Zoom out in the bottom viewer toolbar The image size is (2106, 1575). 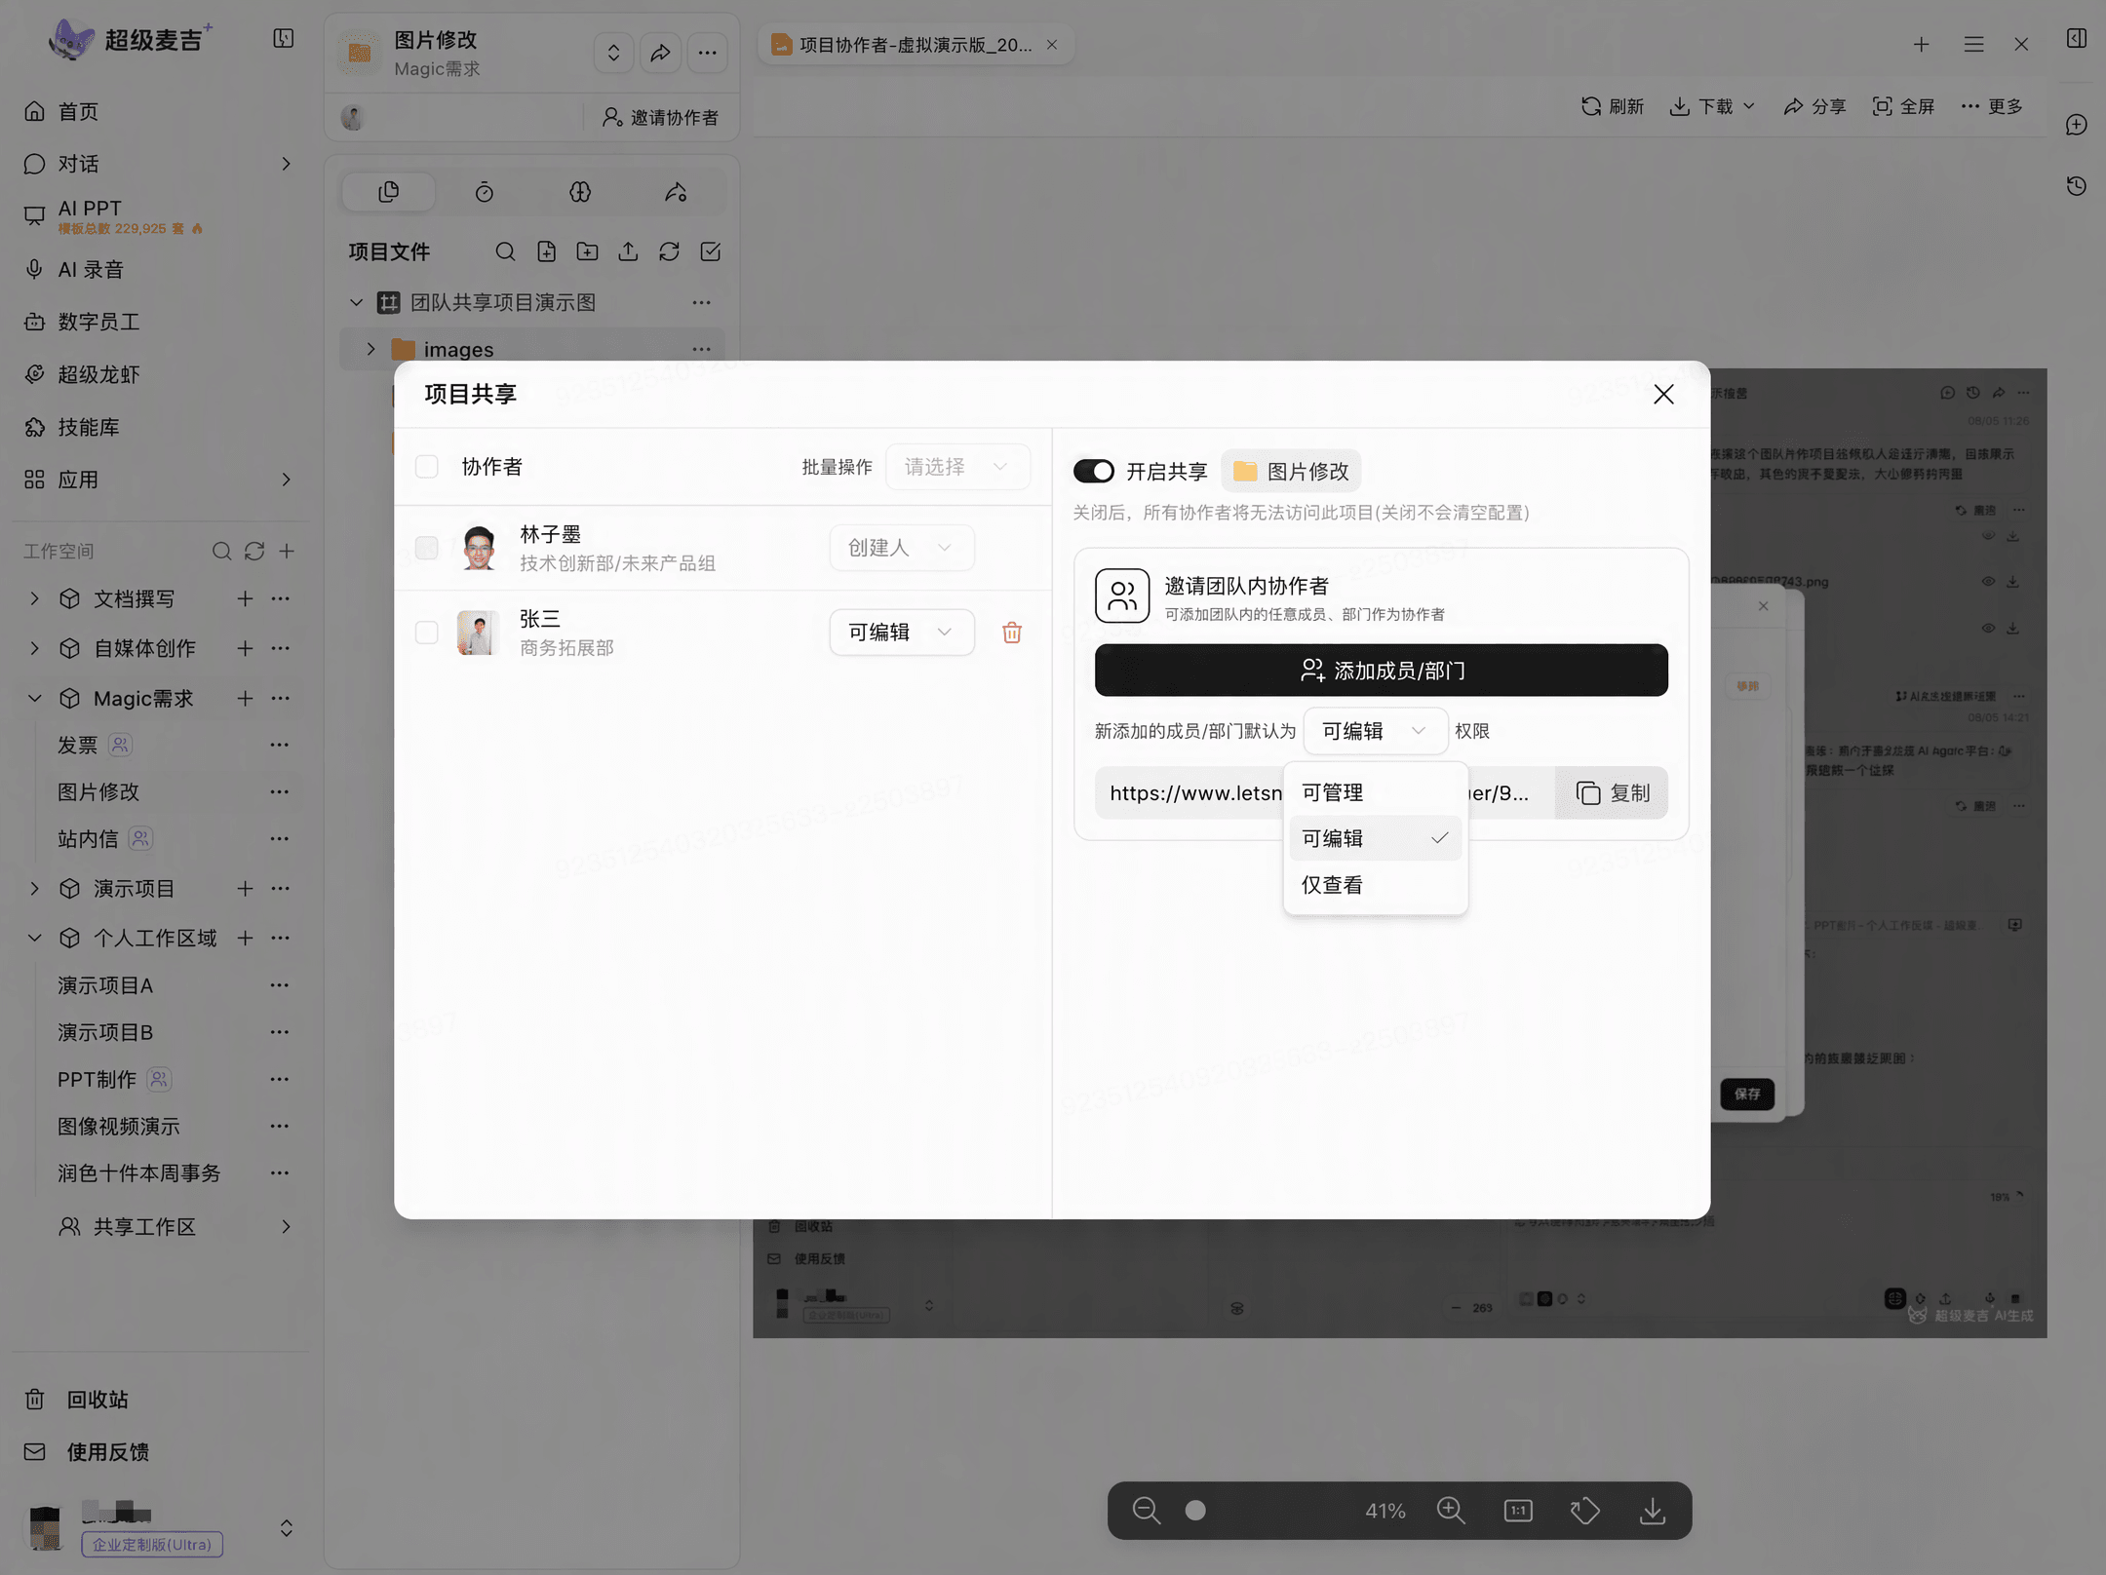(1146, 1511)
